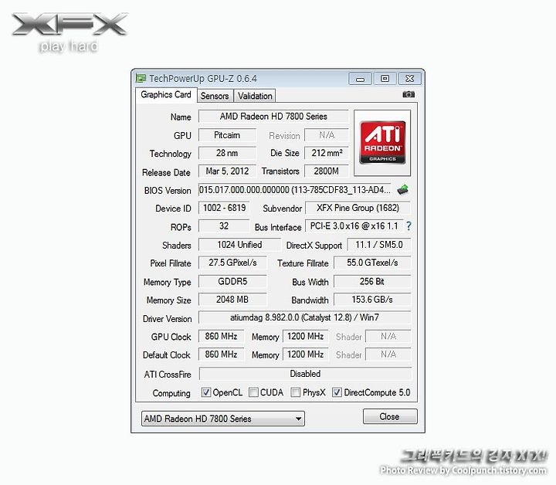Click the GPU-Z title bar icon
This screenshot has height=485, width=556.
(x=141, y=78)
